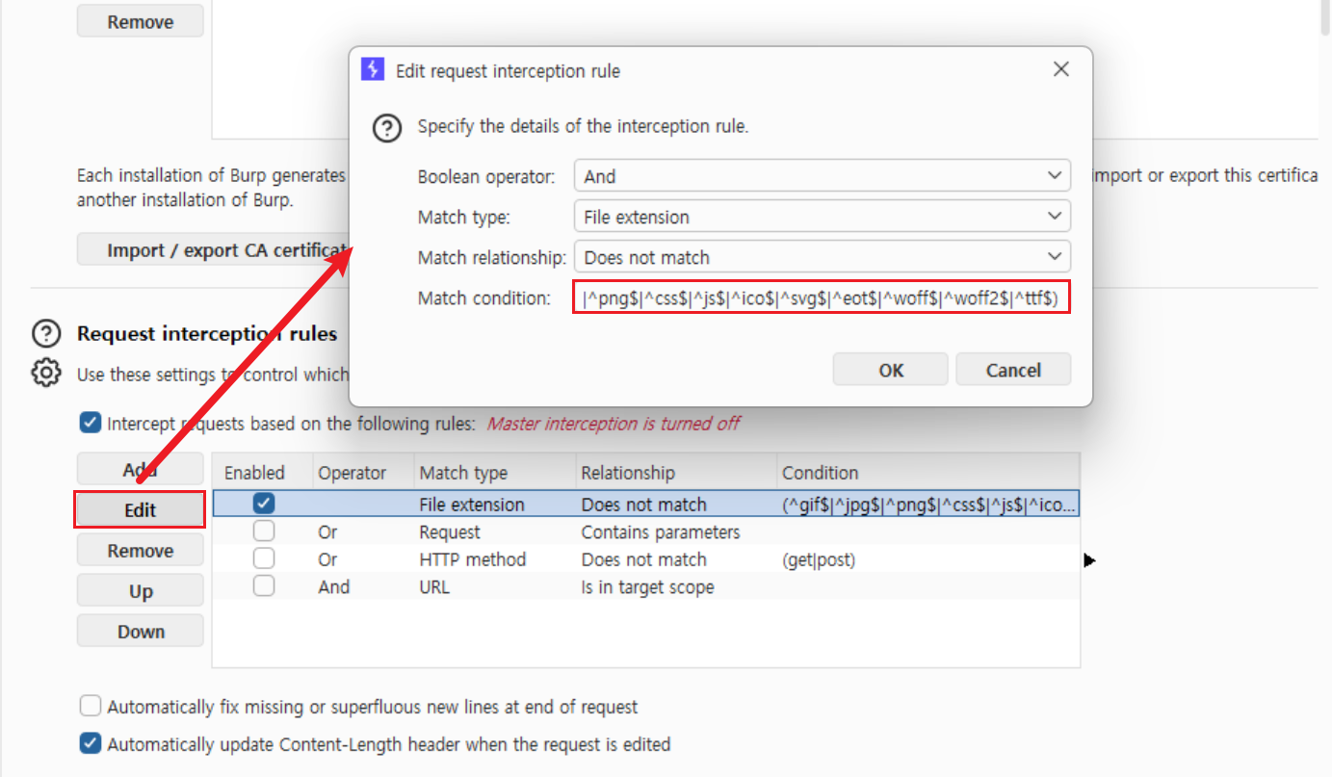
Task: Click the Burp lightning icon in dialog title
Action: tap(372, 70)
